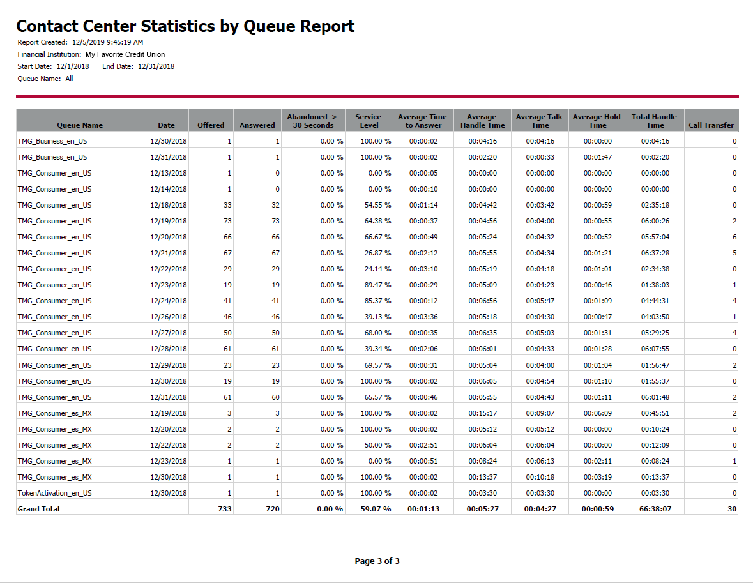Screen dimensions: 753x583
Task: Click the Report Created timestamp 12/5/2019 9:45:19 AM
Action: click(x=107, y=42)
